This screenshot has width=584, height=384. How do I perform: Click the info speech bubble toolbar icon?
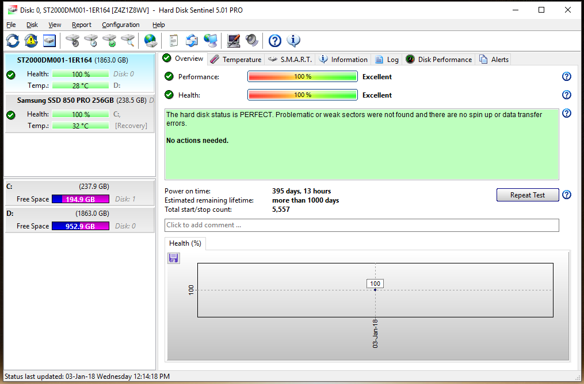point(293,41)
